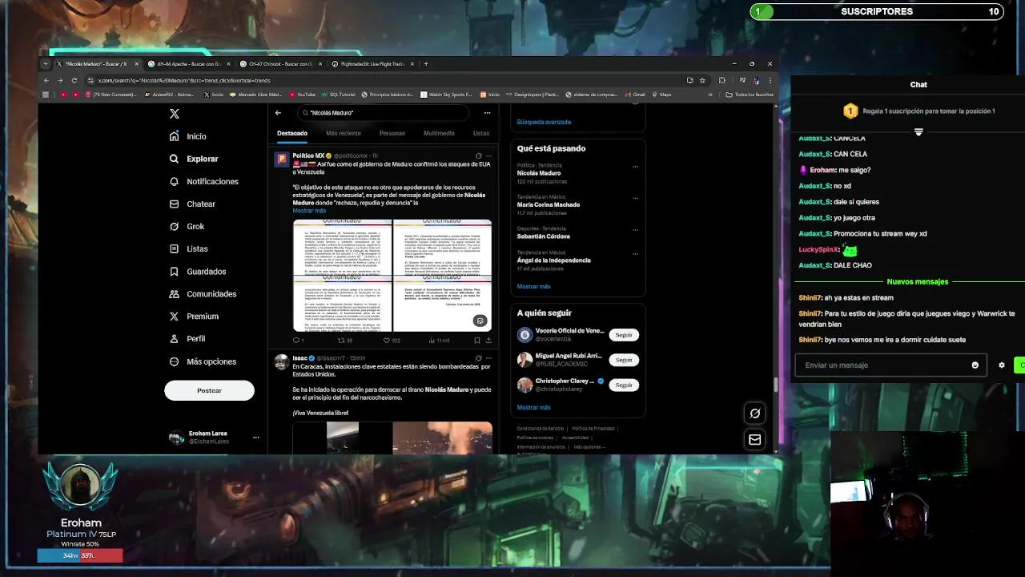
Task: Switch to Multimedia tab
Action: tap(439, 133)
